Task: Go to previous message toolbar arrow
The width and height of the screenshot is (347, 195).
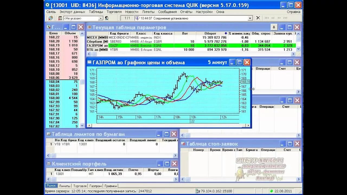Action: click(x=273, y=18)
